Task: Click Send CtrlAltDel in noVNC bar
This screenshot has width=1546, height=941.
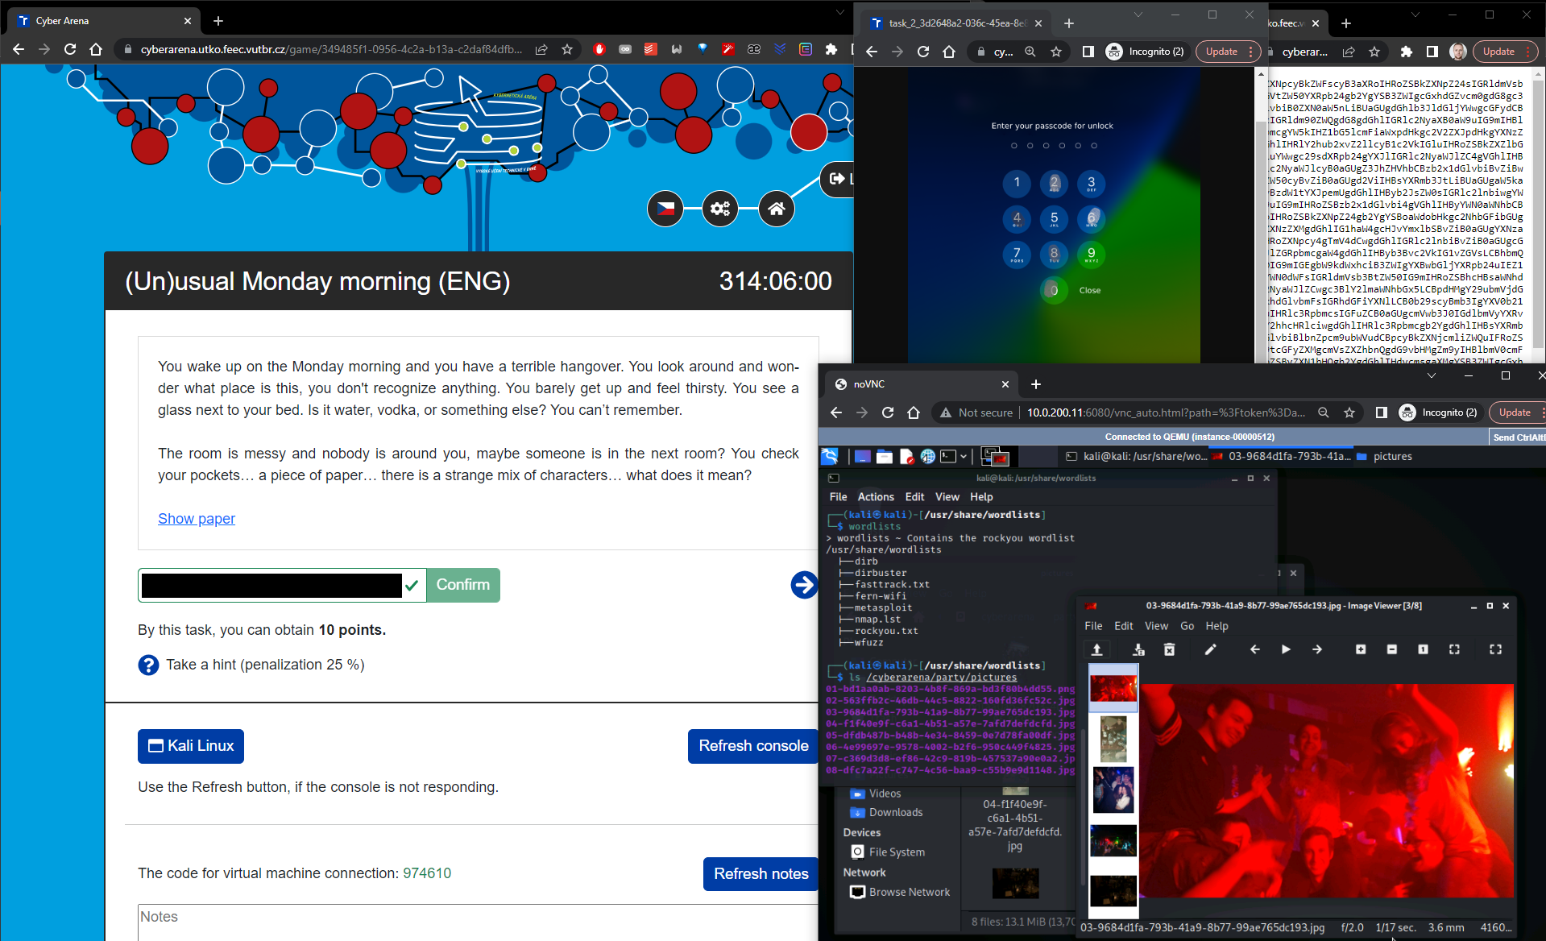Action: 1518,437
